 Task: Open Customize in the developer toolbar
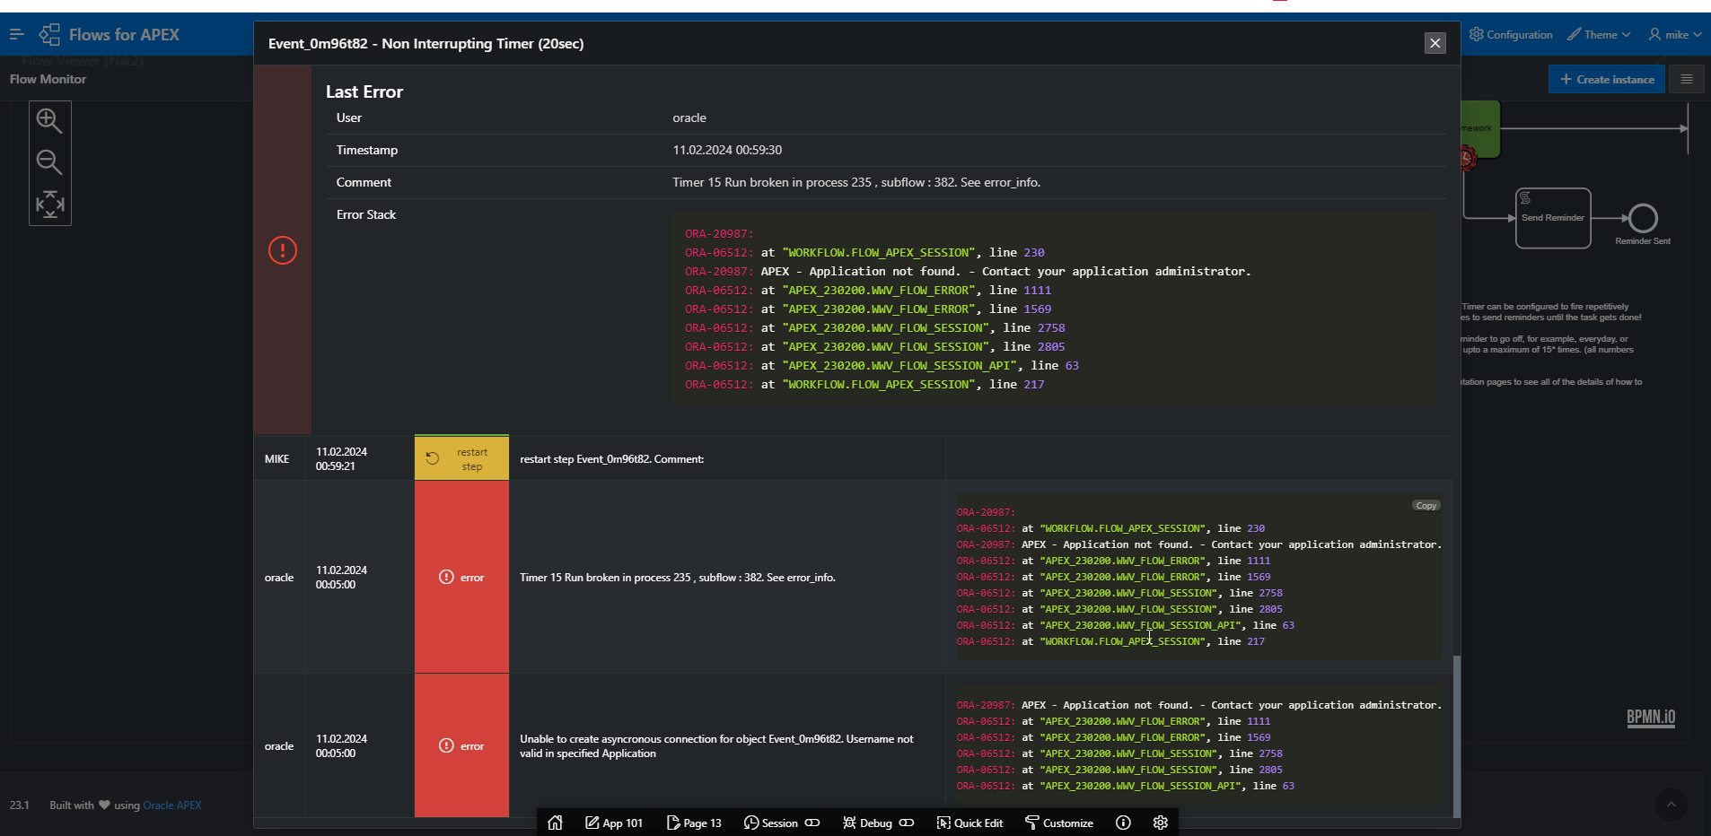point(1058,823)
